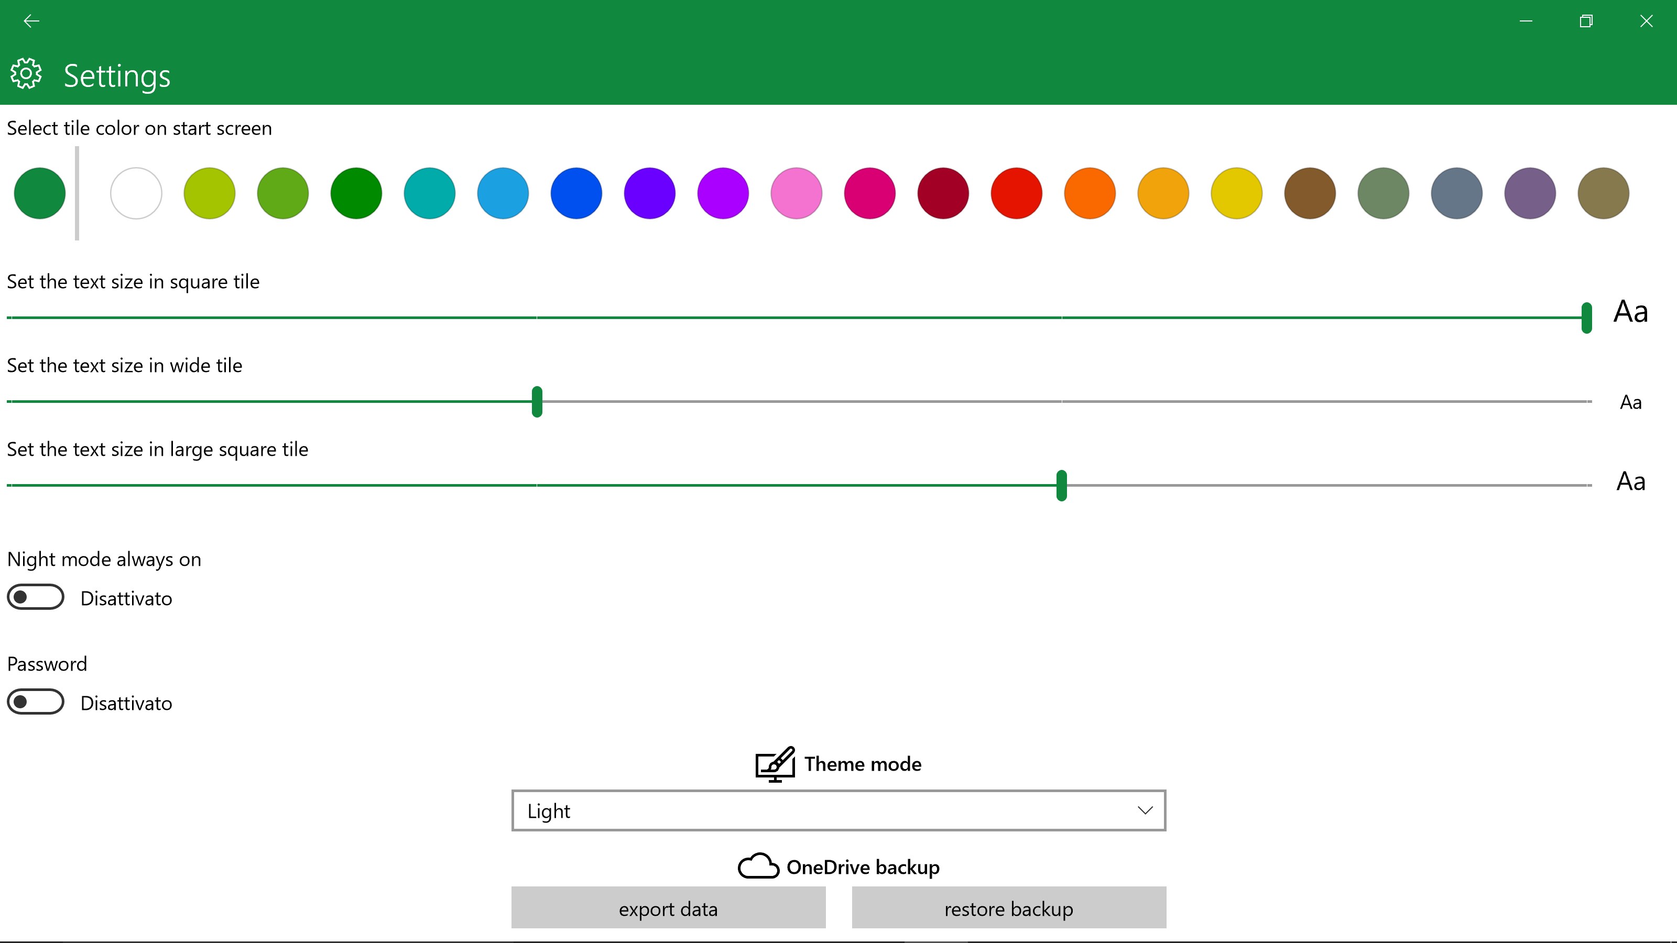
Task: Enable the Night mode always on switch
Action: tap(36, 597)
